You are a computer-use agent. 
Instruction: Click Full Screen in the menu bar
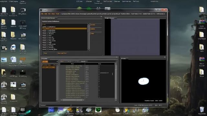pyautogui.click(x=160, y=14)
